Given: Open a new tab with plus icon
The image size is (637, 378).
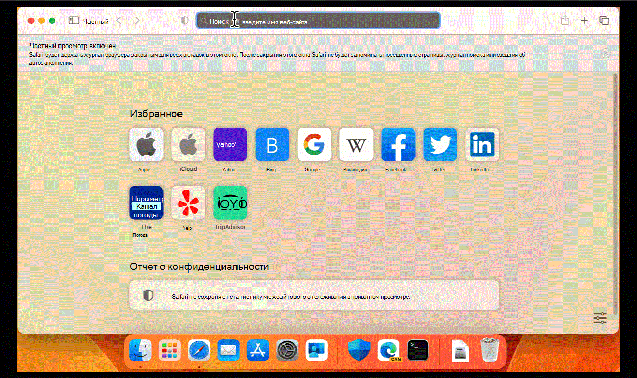Looking at the screenshot, I should (584, 21).
